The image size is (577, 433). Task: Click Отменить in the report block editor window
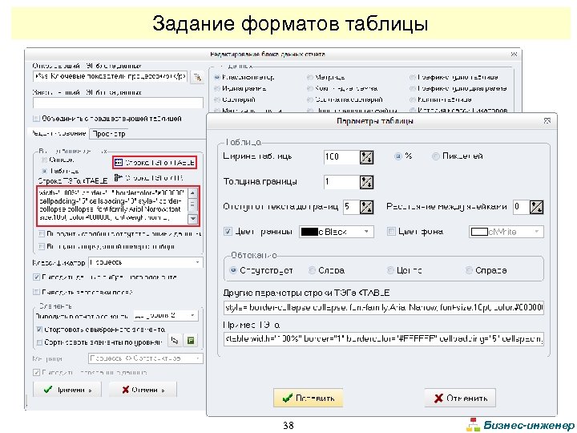143,390
